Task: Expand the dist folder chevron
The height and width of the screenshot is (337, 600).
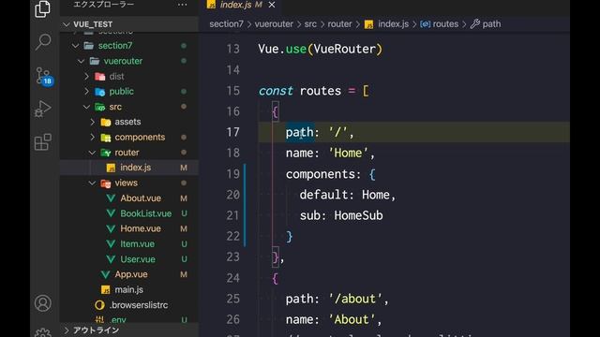Action: tap(87, 77)
